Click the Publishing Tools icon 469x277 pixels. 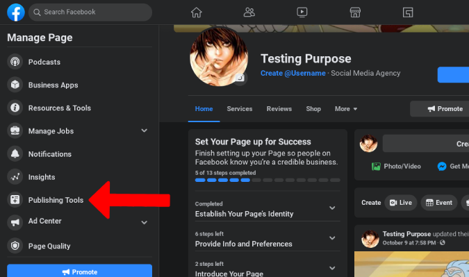15,200
